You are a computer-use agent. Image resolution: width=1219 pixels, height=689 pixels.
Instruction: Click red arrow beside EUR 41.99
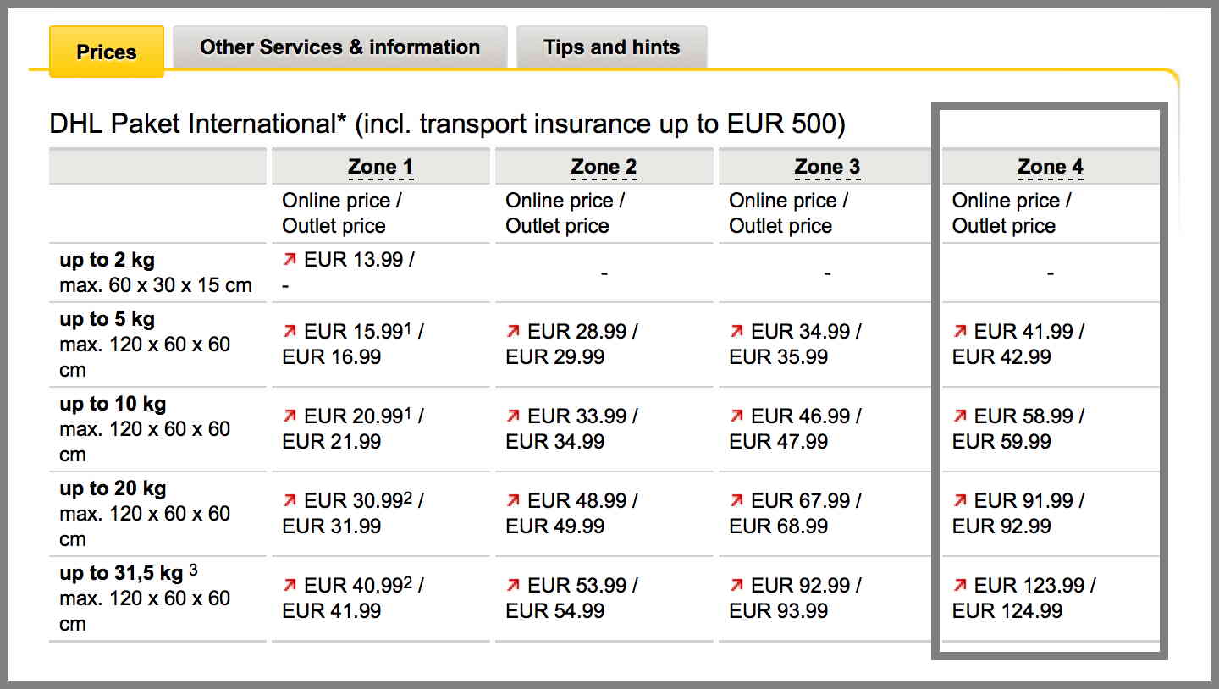[x=960, y=331]
